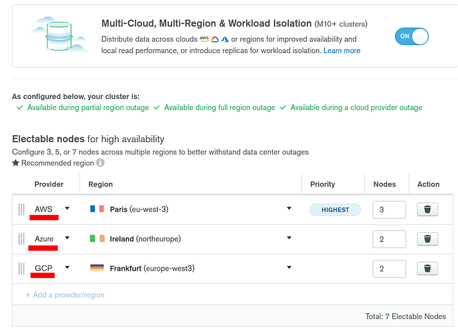The width and height of the screenshot is (458, 331).
Task: Click the Recommended region info icon
Action: (x=100, y=163)
